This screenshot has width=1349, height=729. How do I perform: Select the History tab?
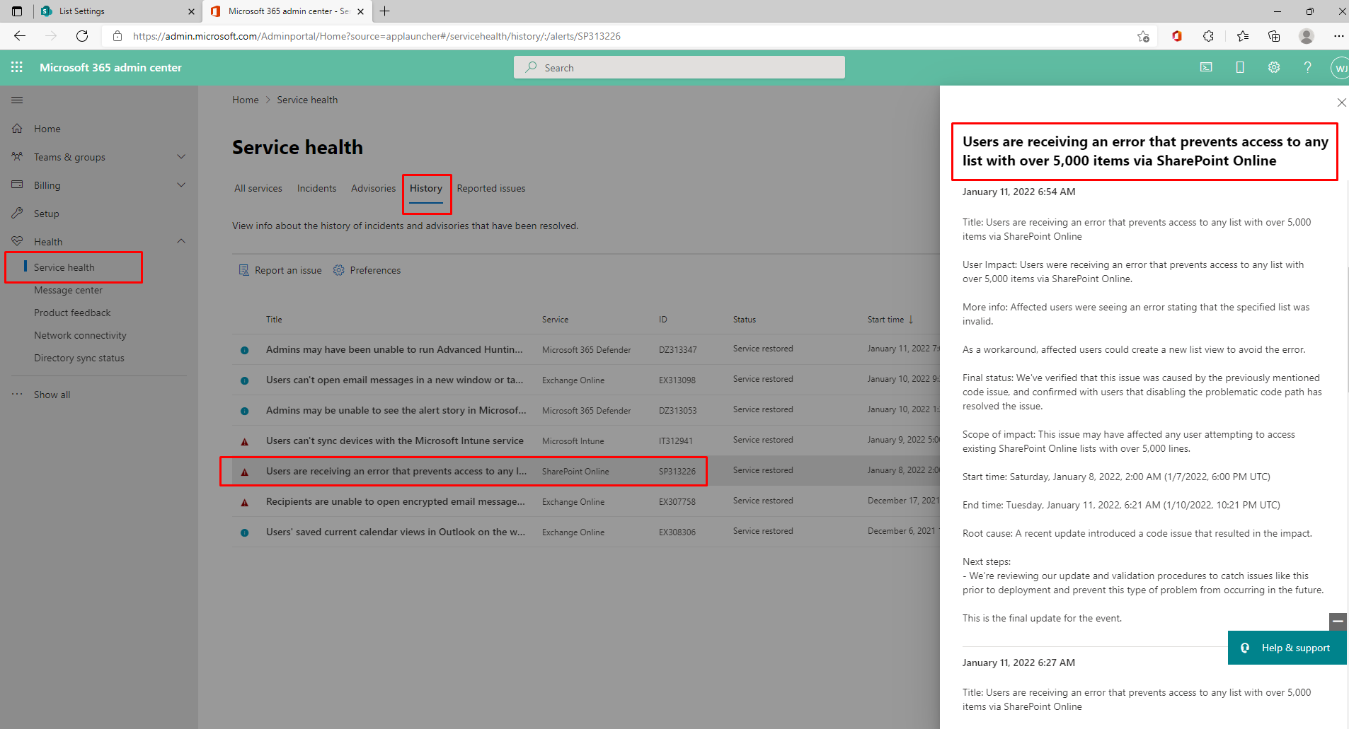tap(426, 188)
